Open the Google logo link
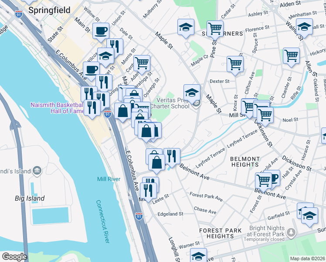 [x=14, y=257]
